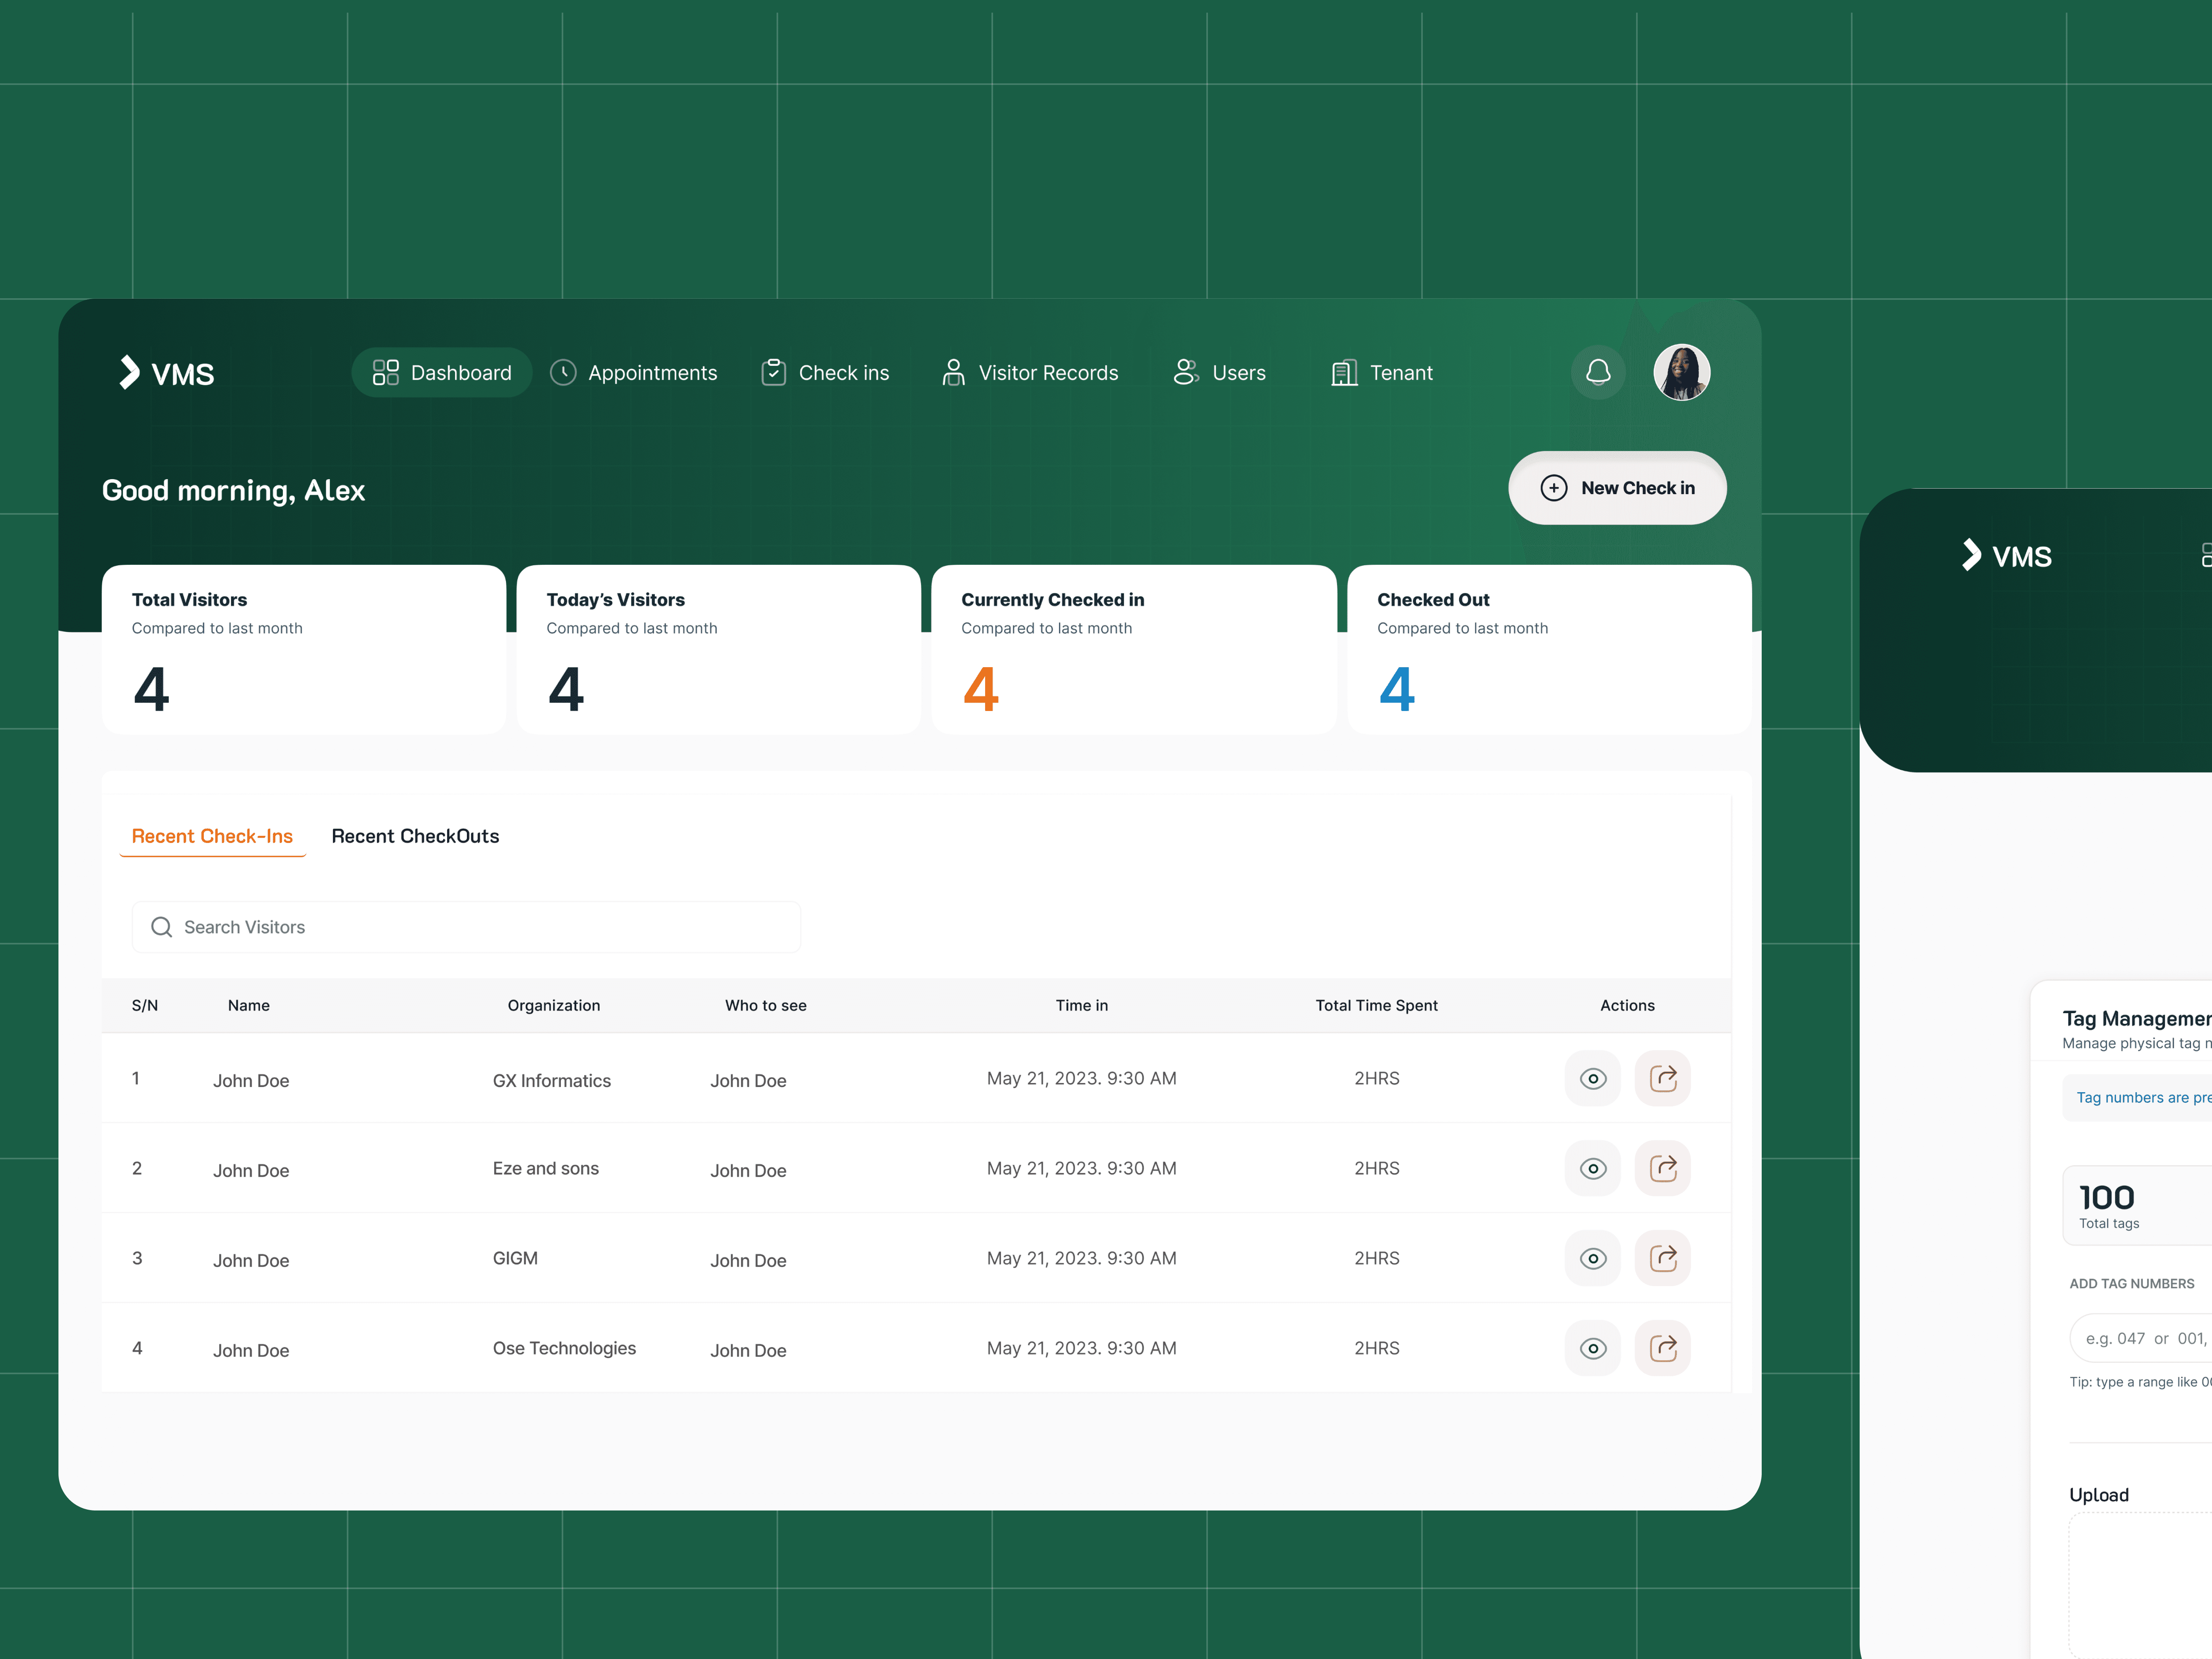The width and height of the screenshot is (2212, 1659).
Task: Open the Check ins section
Action: [x=825, y=373]
